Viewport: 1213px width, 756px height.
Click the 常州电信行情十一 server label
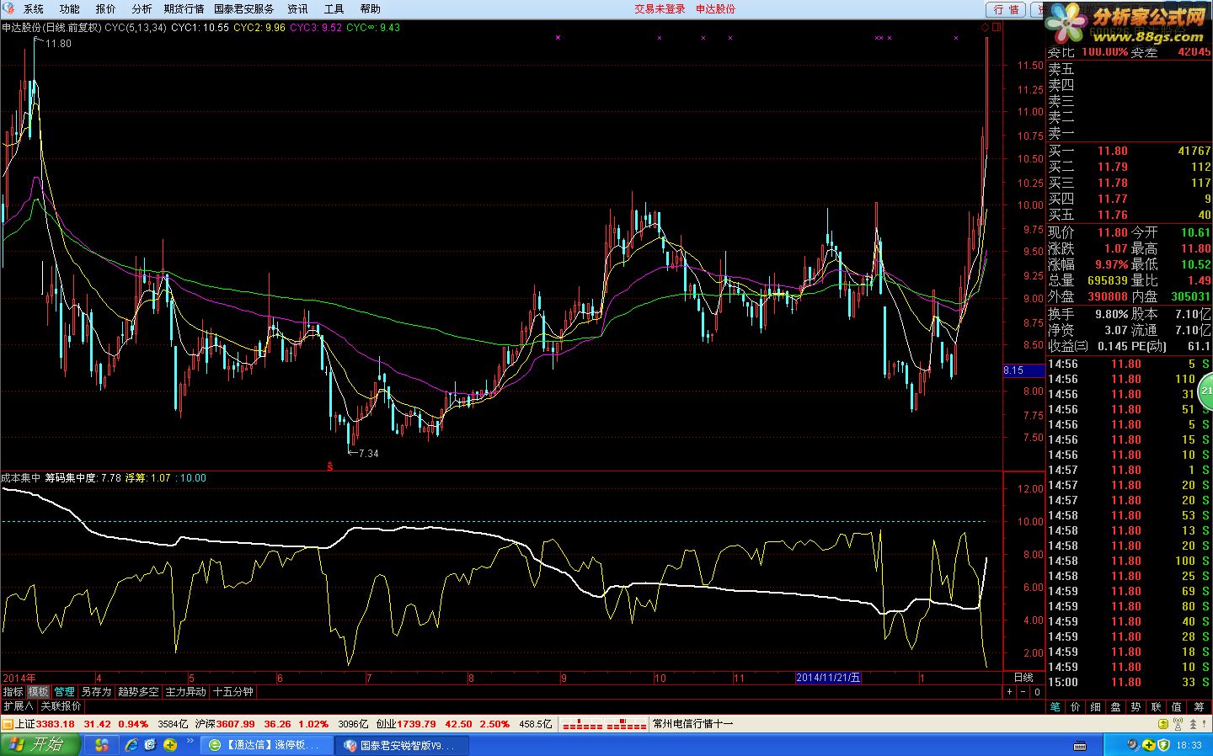tap(693, 724)
